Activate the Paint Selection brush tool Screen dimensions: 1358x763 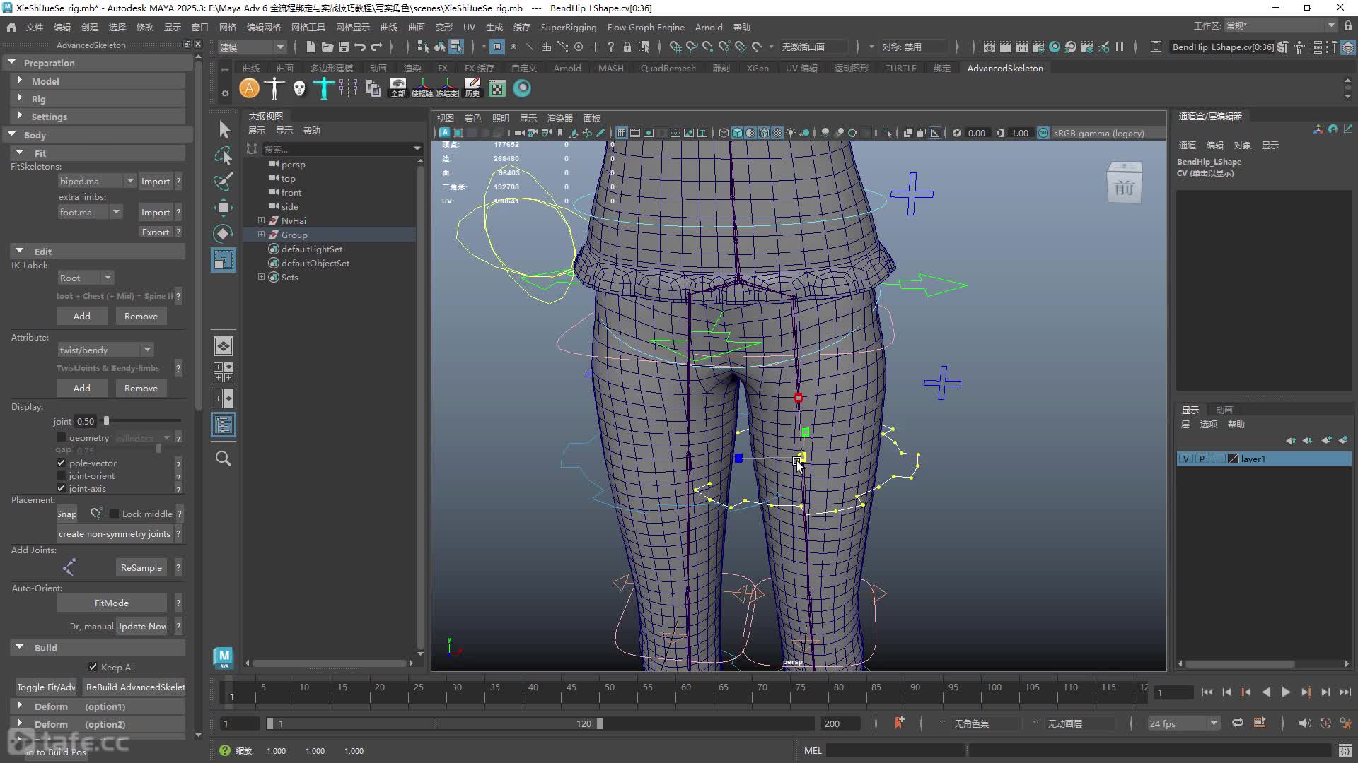[224, 182]
